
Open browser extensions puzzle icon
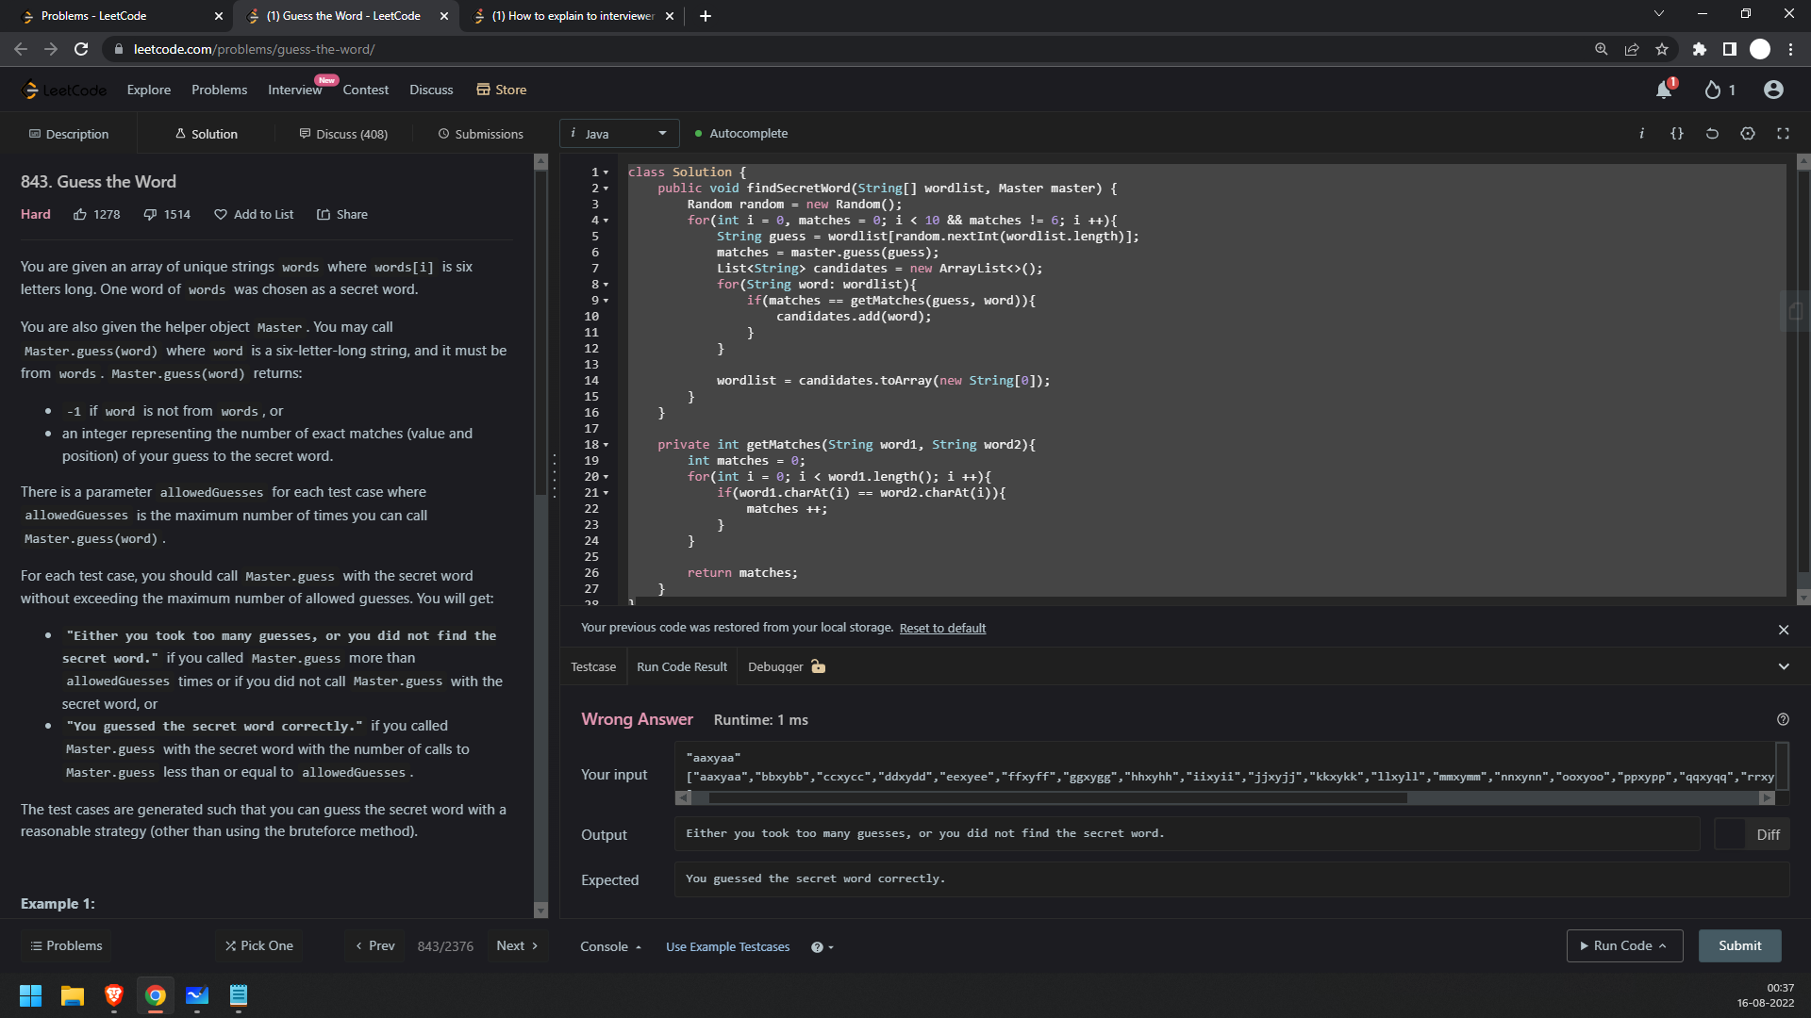pos(1699,49)
